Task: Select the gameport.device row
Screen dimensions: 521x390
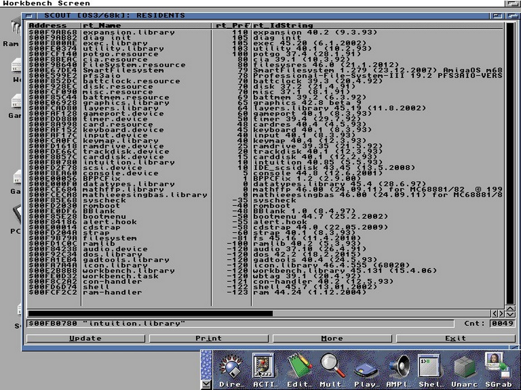Action: [x=265, y=113]
